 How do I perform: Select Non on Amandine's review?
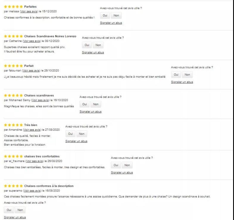pos(81,134)
